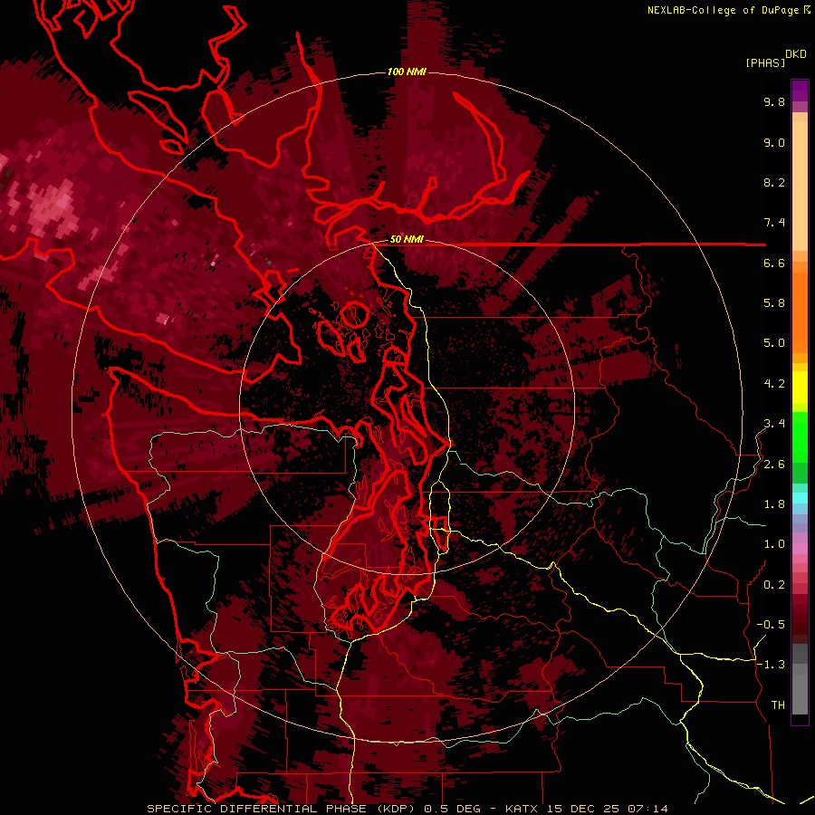The image size is (815, 815).
Task: Click the 3.4 legend value
Action: click(774, 424)
